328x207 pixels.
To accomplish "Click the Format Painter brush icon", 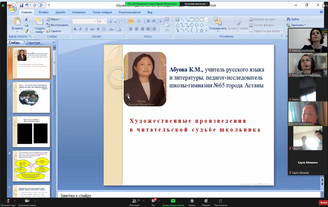I will 27,30.
